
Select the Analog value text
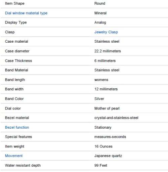click(100, 23)
